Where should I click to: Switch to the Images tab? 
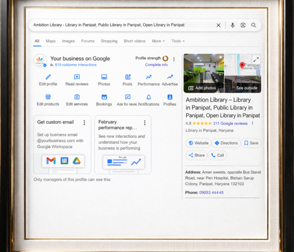68,41
